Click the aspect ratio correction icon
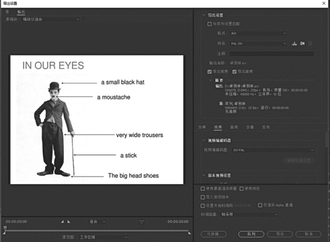This screenshot has height=242, width=330. coord(141,222)
